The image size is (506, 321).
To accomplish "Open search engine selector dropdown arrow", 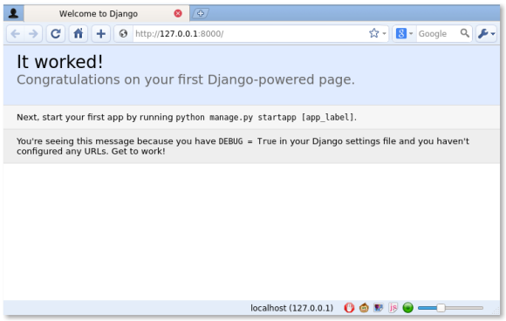I will pyautogui.click(x=411, y=33).
